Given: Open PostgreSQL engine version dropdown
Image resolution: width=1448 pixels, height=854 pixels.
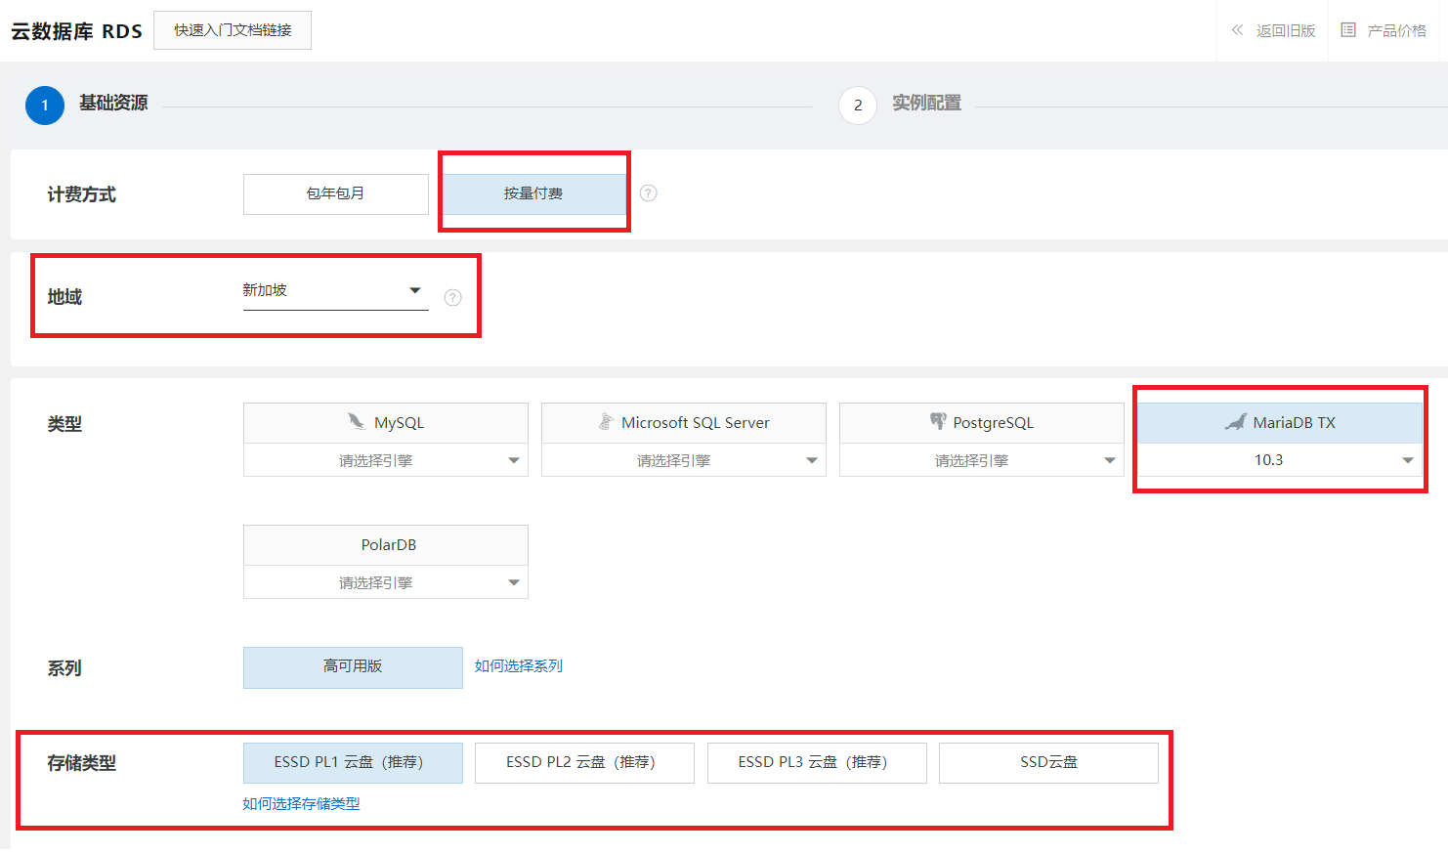Looking at the screenshot, I should point(982,460).
